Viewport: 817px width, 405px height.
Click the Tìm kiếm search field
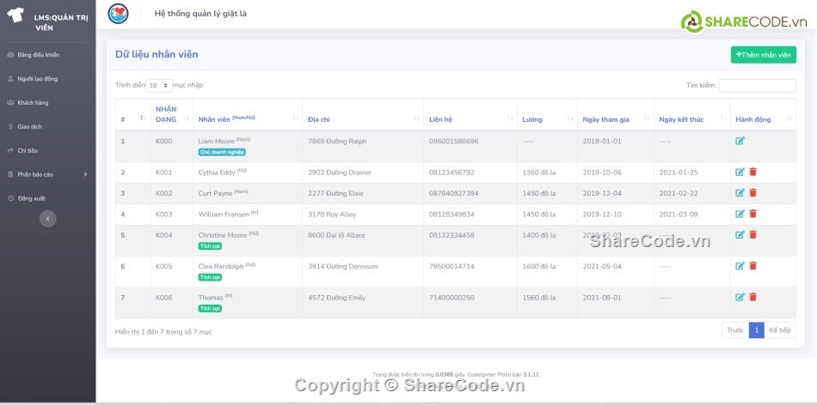click(757, 86)
